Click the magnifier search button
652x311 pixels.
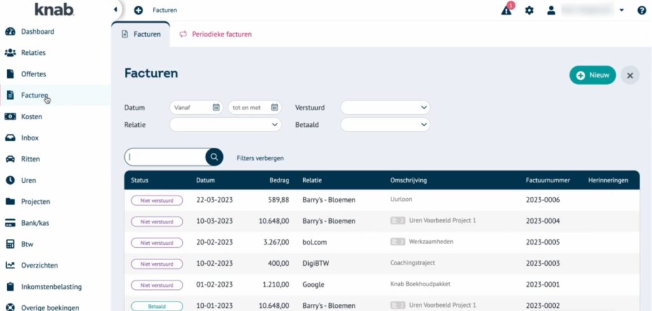pyautogui.click(x=215, y=157)
